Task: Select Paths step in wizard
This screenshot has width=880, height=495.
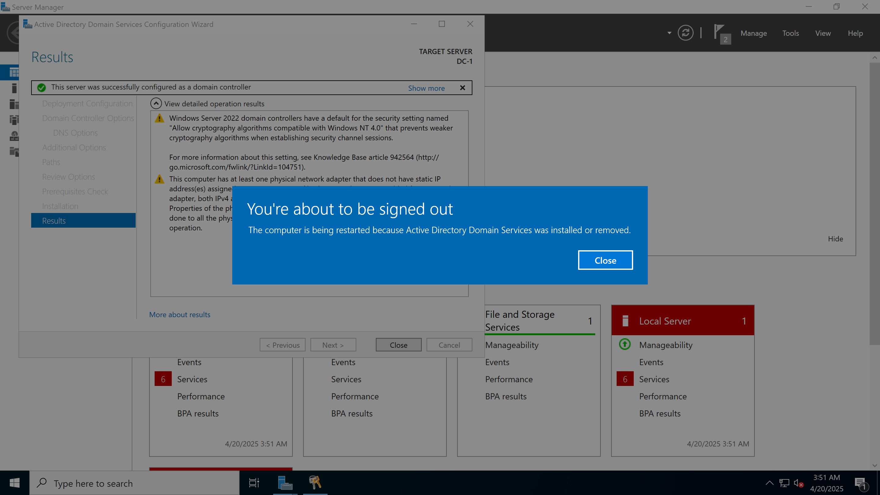Action: click(x=51, y=162)
